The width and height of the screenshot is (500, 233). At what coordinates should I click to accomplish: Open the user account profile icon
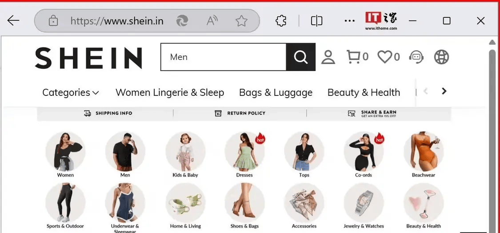(x=328, y=57)
